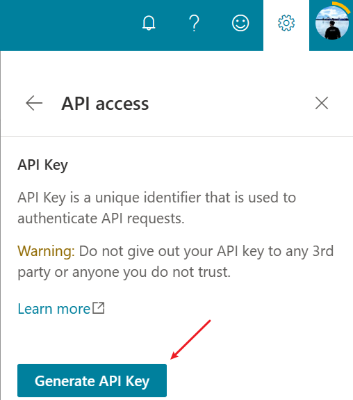Generate a new API key
Viewport: 353px width, 400px height.
[92, 381]
